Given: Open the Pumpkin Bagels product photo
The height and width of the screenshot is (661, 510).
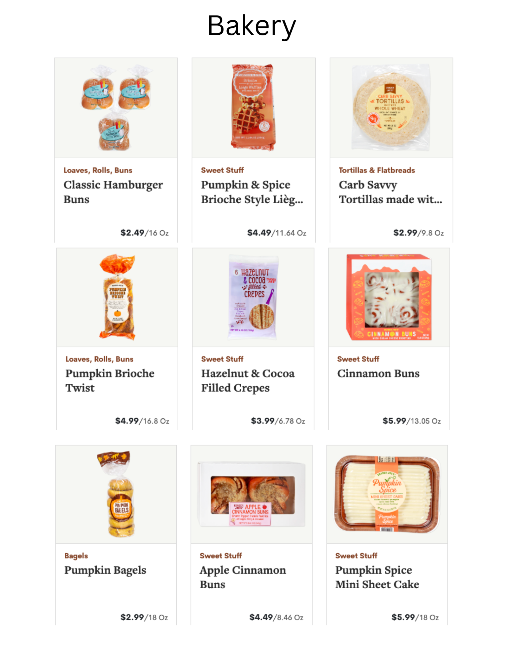Looking at the screenshot, I should click(x=116, y=494).
